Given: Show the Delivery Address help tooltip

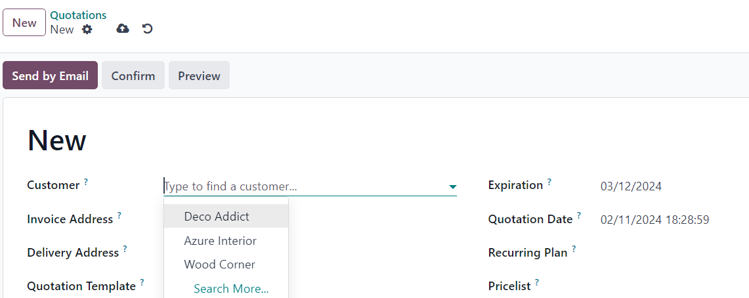Looking at the screenshot, I should 125,249.
